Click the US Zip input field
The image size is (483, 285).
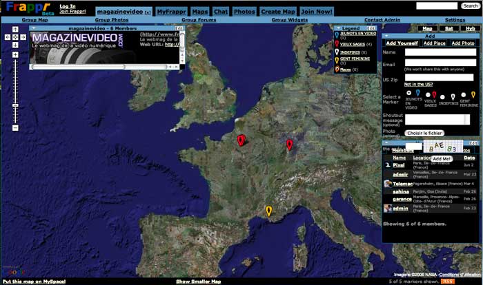pos(439,77)
